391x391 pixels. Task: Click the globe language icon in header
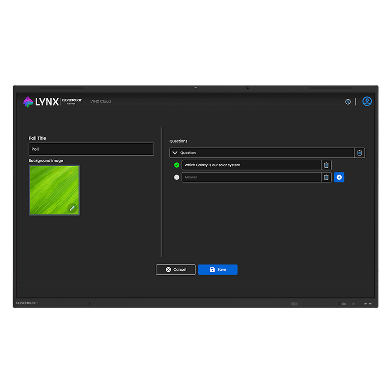(348, 102)
